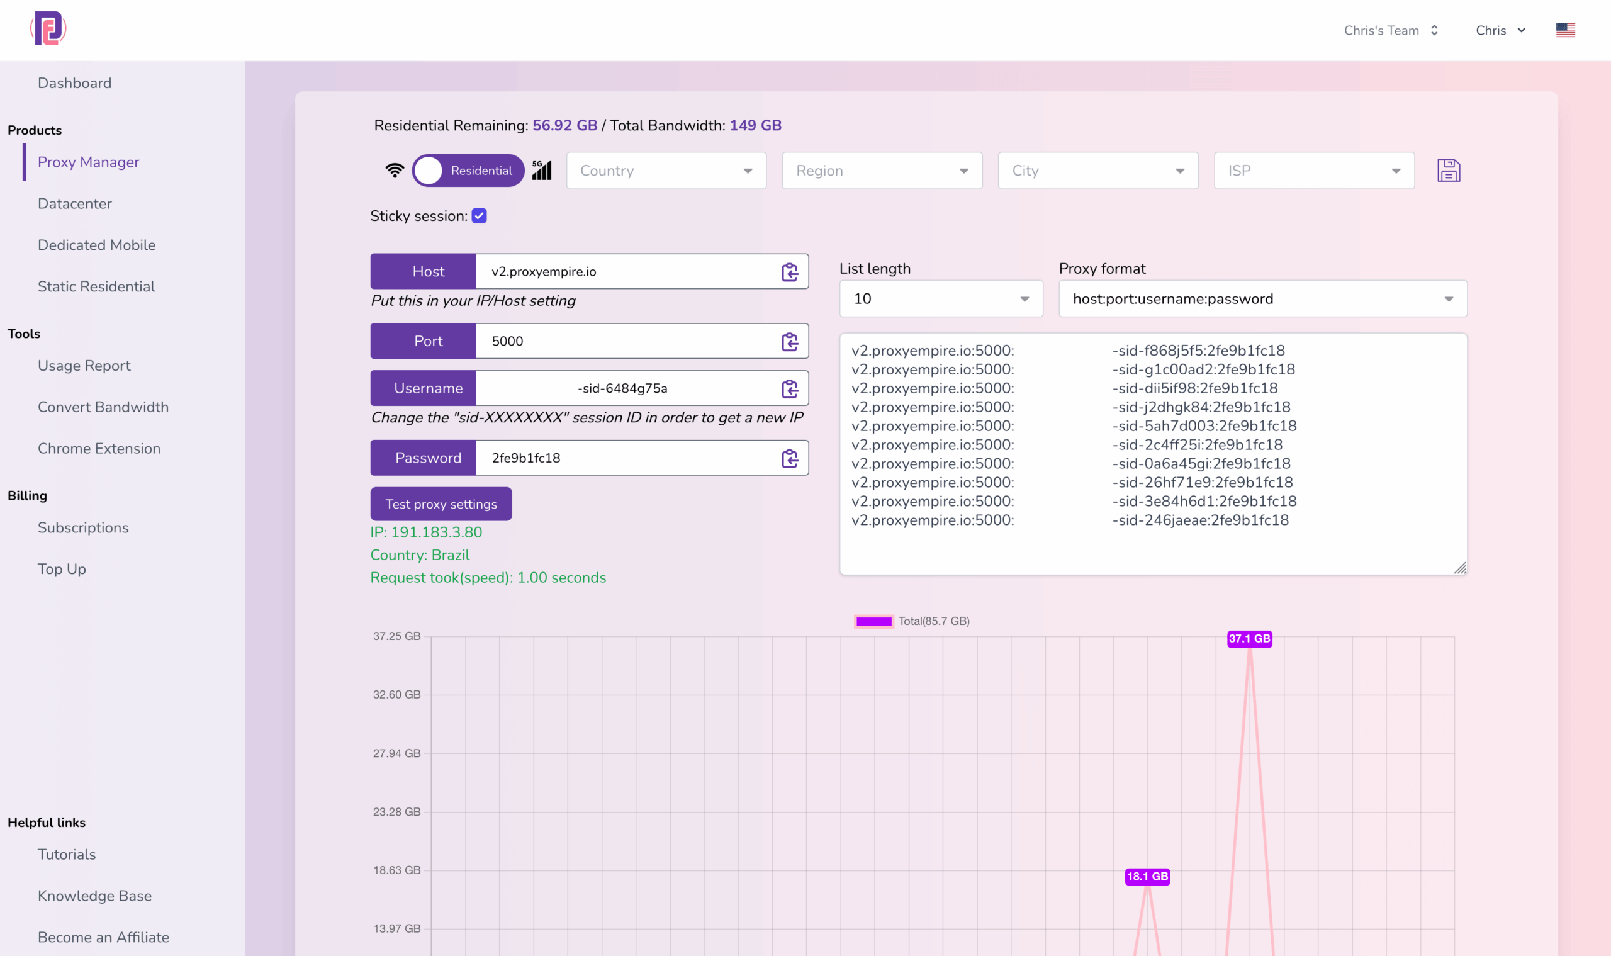Expand the ISP dropdown
This screenshot has width=1611, height=956.
coord(1314,171)
